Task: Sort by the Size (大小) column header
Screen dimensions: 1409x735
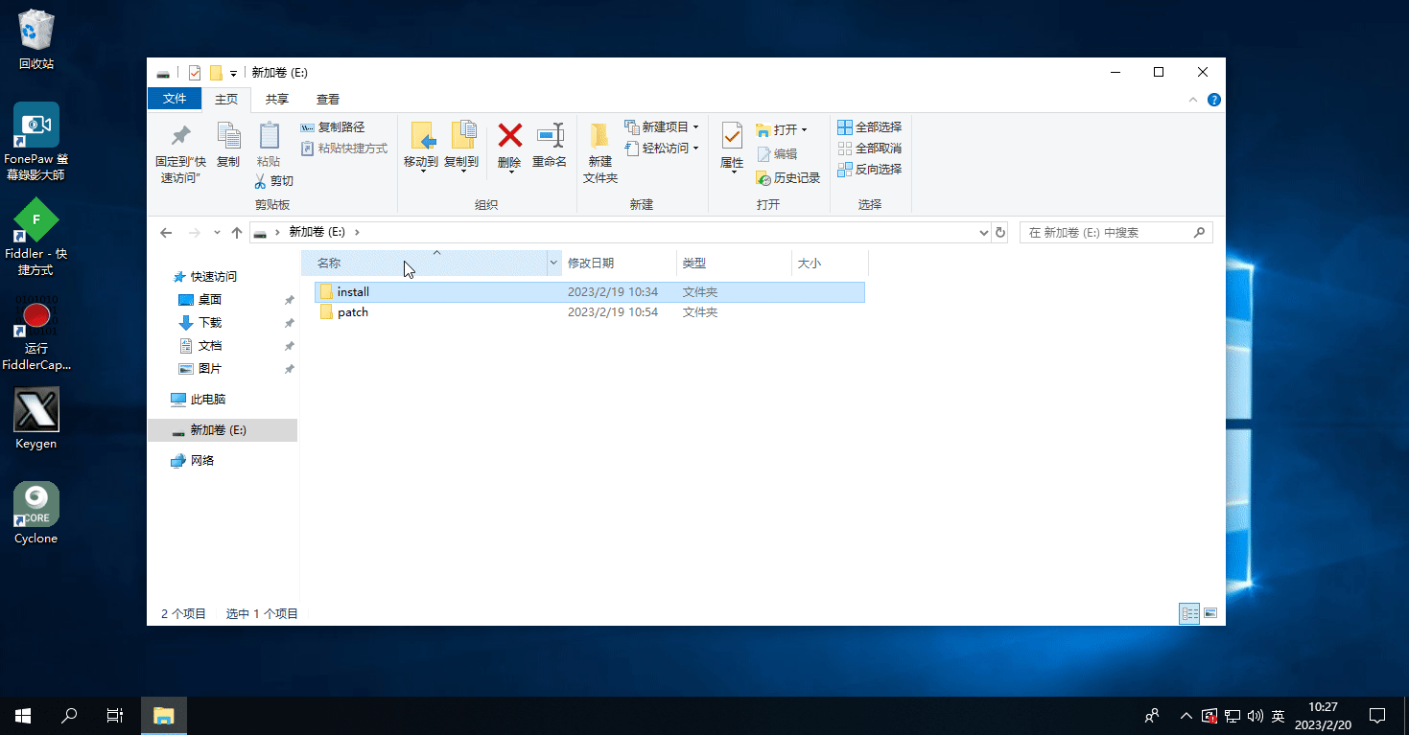Action: (830, 263)
